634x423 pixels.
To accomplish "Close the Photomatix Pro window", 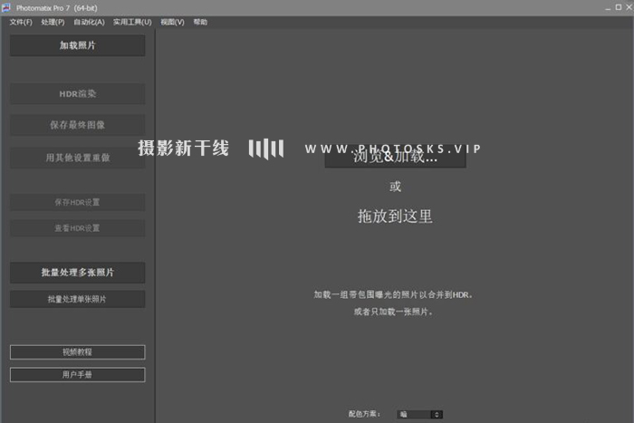I will [x=629, y=7].
